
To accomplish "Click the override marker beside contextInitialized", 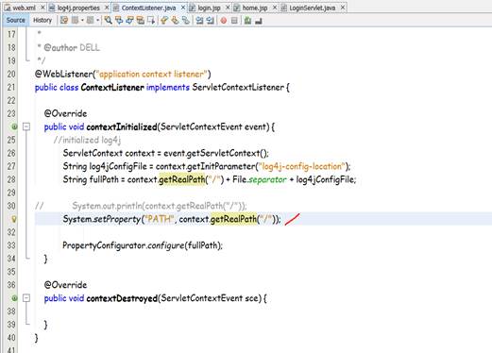I will click(14, 126).
